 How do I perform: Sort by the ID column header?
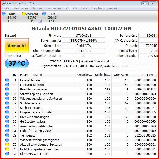15,75
